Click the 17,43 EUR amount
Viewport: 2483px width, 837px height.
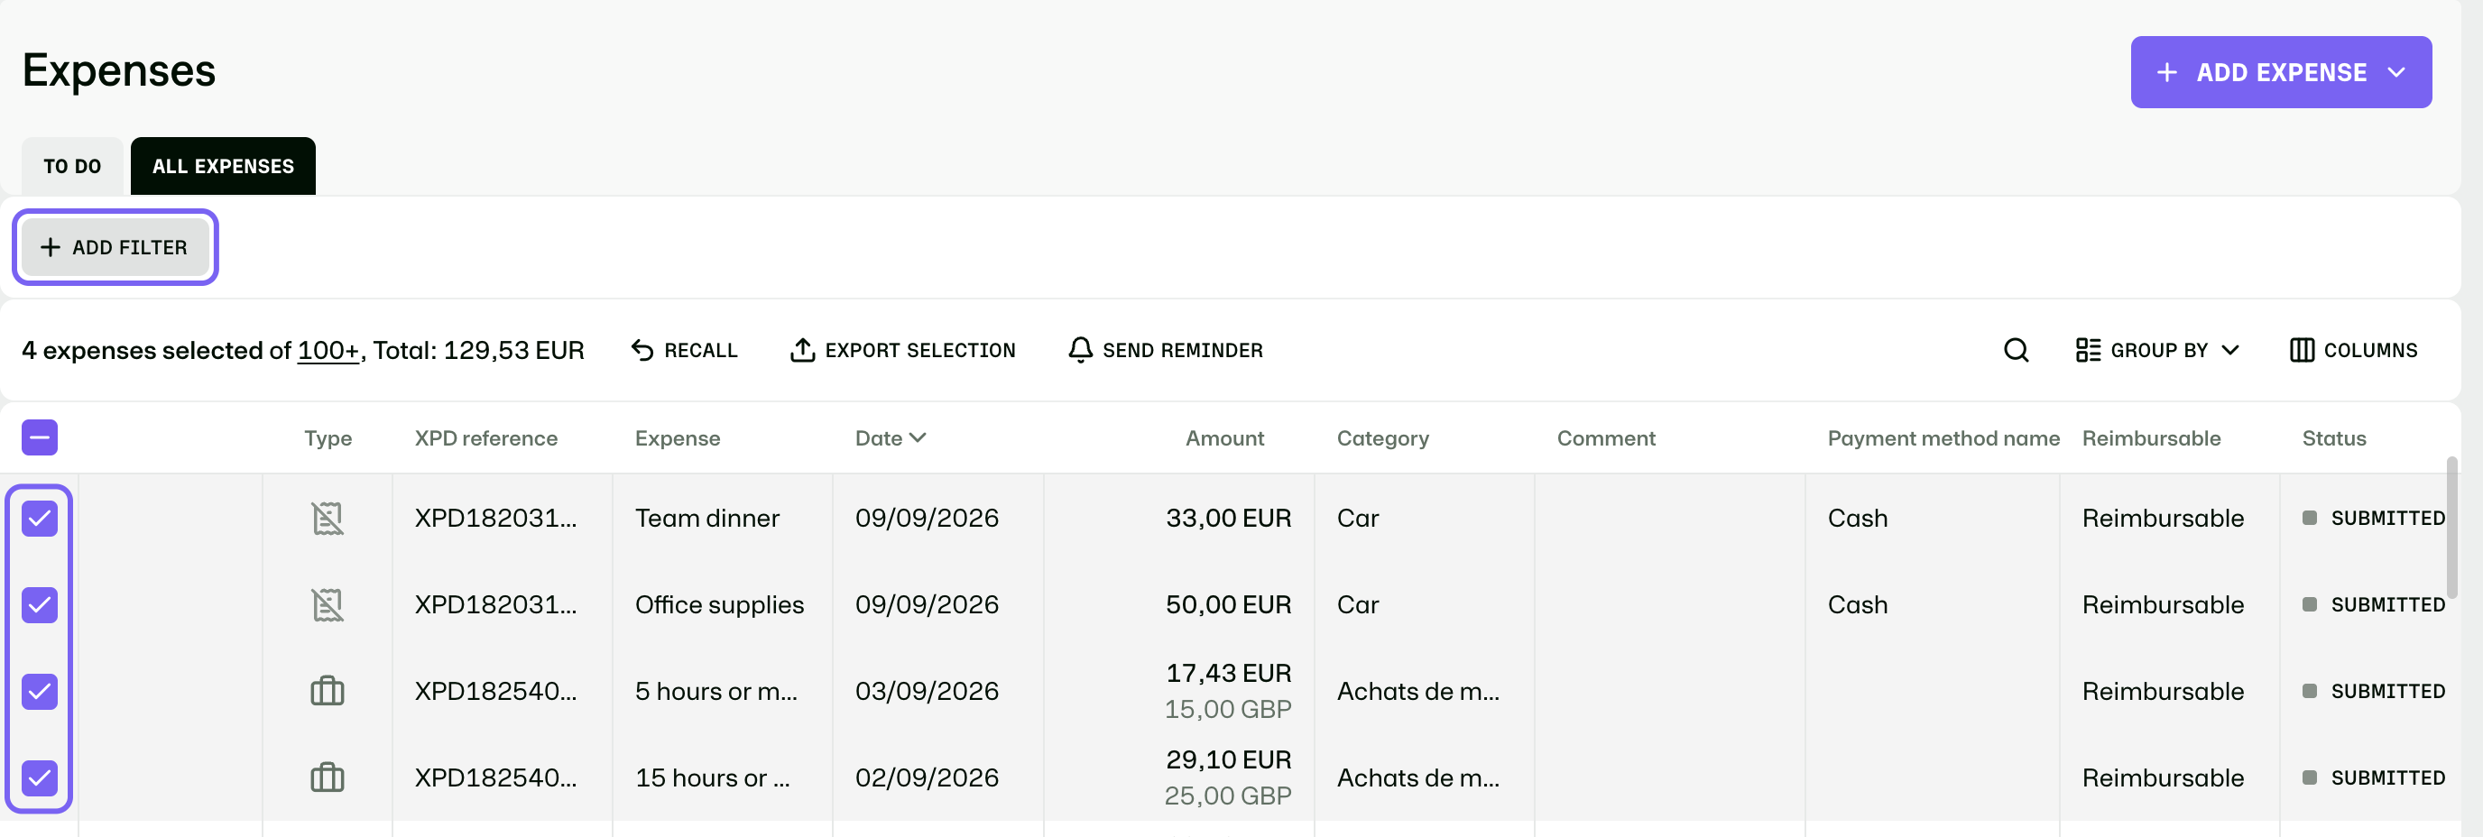(x=1228, y=673)
